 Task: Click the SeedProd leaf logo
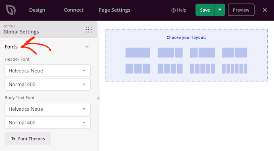(10, 10)
